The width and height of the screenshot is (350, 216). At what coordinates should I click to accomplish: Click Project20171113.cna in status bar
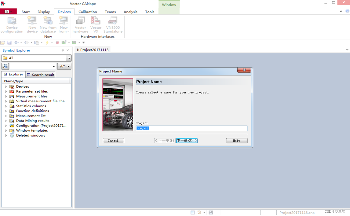point(297,213)
